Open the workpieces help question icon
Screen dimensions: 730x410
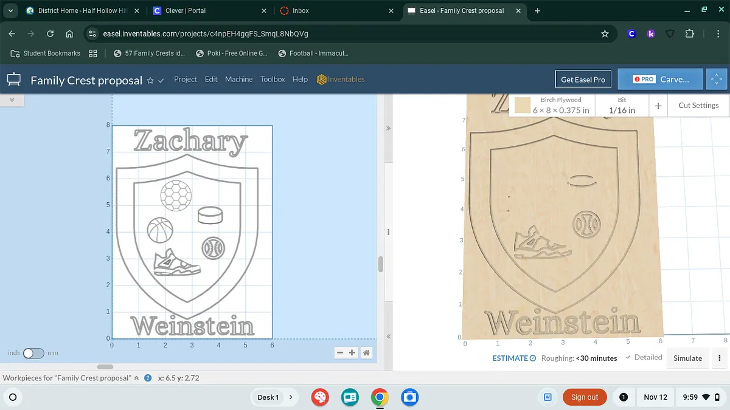click(x=148, y=378)
